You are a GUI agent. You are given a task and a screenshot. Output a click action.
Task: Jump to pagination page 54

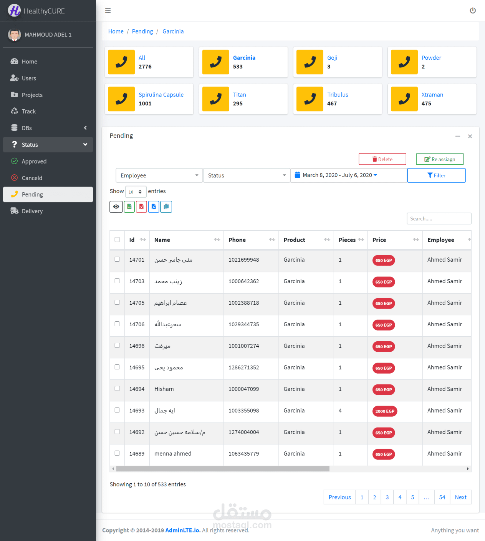point(442,497)
